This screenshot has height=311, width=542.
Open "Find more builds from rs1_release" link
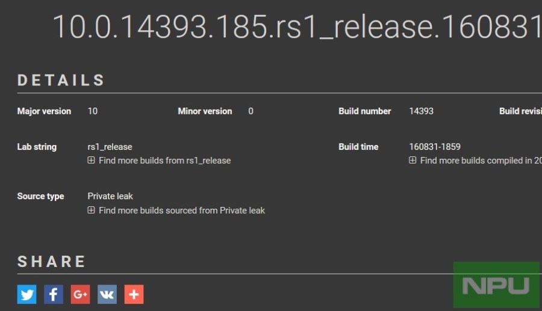[164, 161]
